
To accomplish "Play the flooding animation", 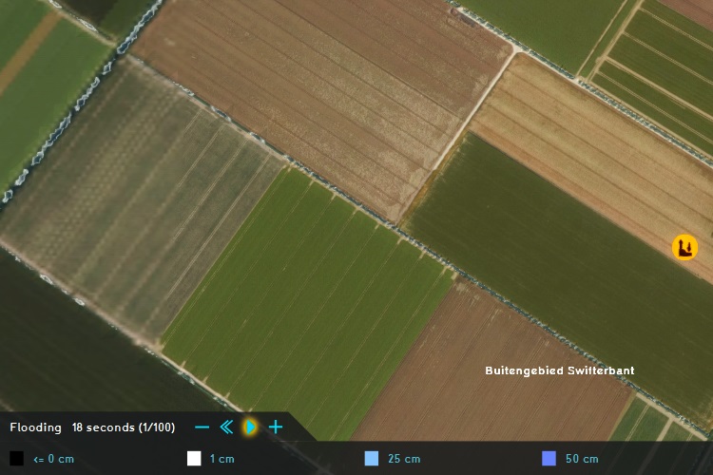I will pos(250,427).
